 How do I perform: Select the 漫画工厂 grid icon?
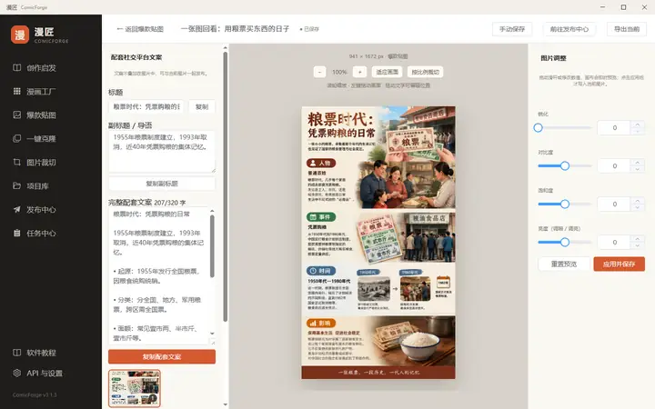pos(16,91)
